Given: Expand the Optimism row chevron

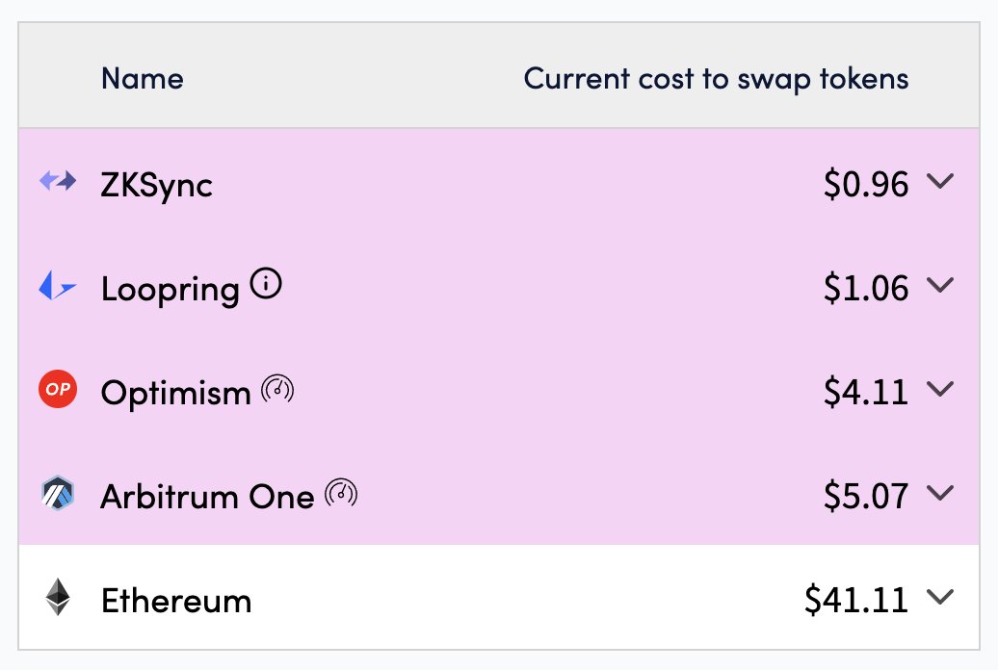Looking at the screenshot, I should pos(940,389).
